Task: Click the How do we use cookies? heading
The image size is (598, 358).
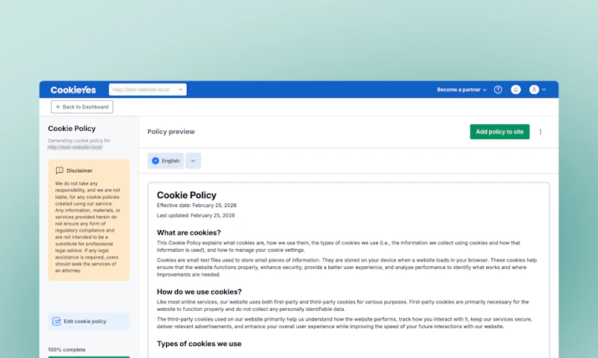Action: click(199, 291)
